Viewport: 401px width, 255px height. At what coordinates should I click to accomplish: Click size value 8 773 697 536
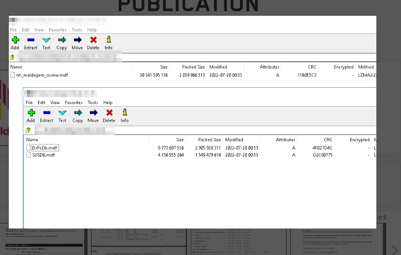(x=171, y=148)
